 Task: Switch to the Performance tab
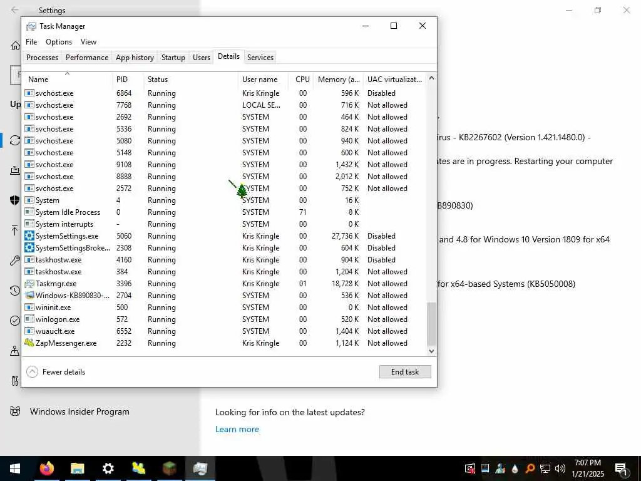86,57
